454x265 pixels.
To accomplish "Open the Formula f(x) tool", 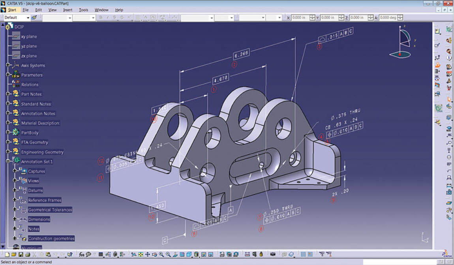I will (x=81, y=254).
